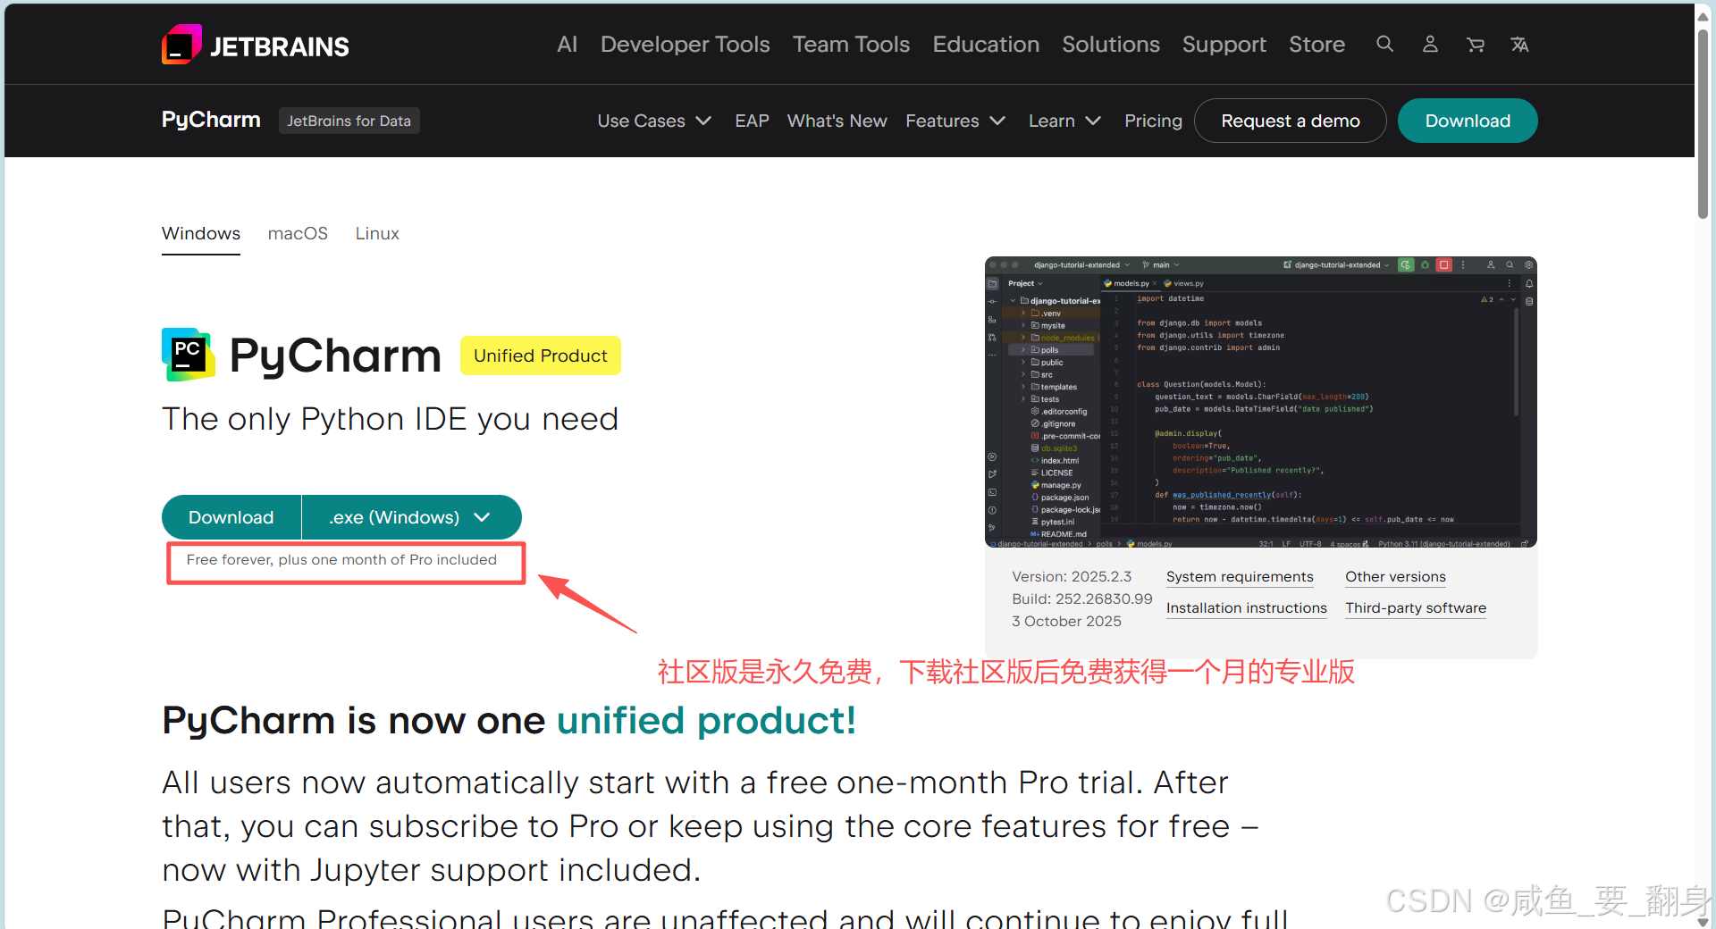The width and height of the screenshot is (1716, 929).
Task: Open the shopping cart icon
Action: tap(1475, 44)
